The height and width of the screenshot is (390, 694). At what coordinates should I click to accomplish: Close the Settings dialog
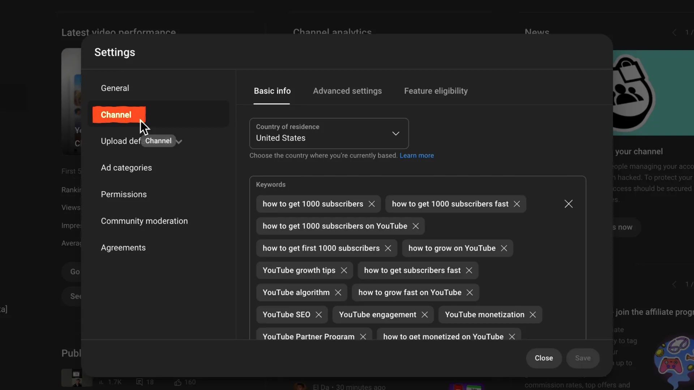[544, 358]
